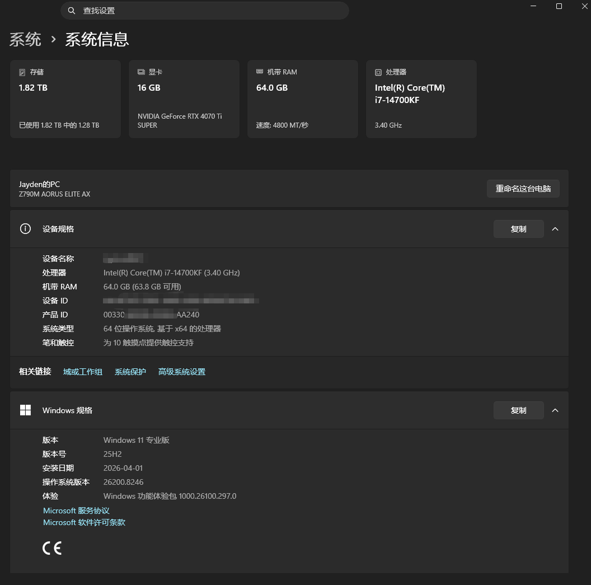
Task: Click the breadcrumb chevron separator
Action: (x=54, y=39)
